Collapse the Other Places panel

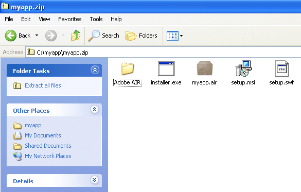click(x=95, y=110)
